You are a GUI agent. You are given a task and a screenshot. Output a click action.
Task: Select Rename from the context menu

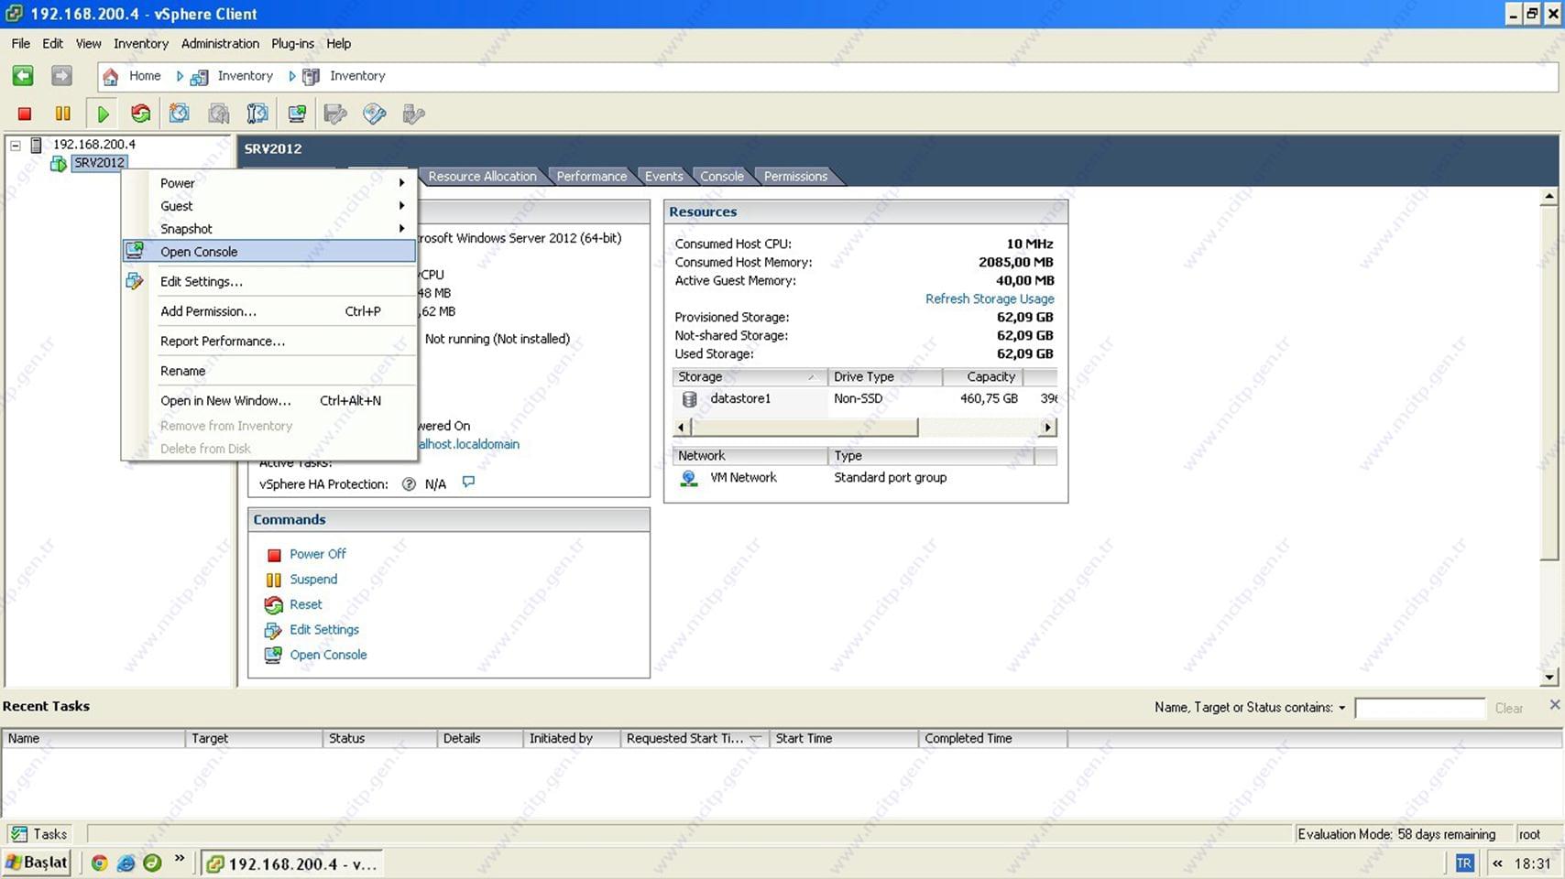click(269, 371)
